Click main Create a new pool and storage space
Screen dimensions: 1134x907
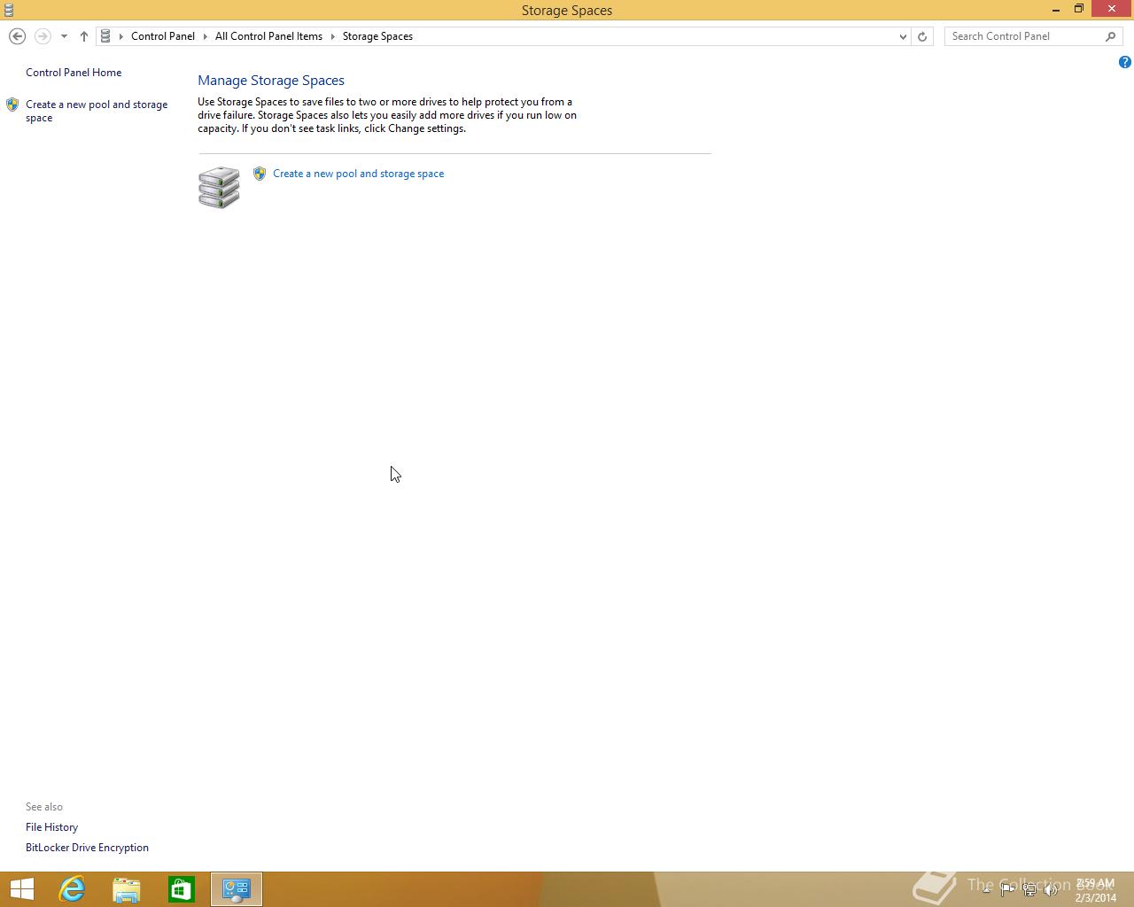pos(359,174)
